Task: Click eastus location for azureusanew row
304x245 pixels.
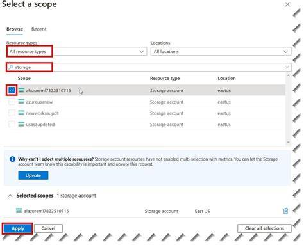Action: (224, 102)
